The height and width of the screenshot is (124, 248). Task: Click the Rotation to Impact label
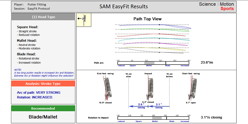point(98,118)
